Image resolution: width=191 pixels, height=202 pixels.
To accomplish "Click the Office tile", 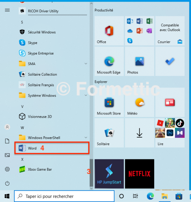I will 109,31.
